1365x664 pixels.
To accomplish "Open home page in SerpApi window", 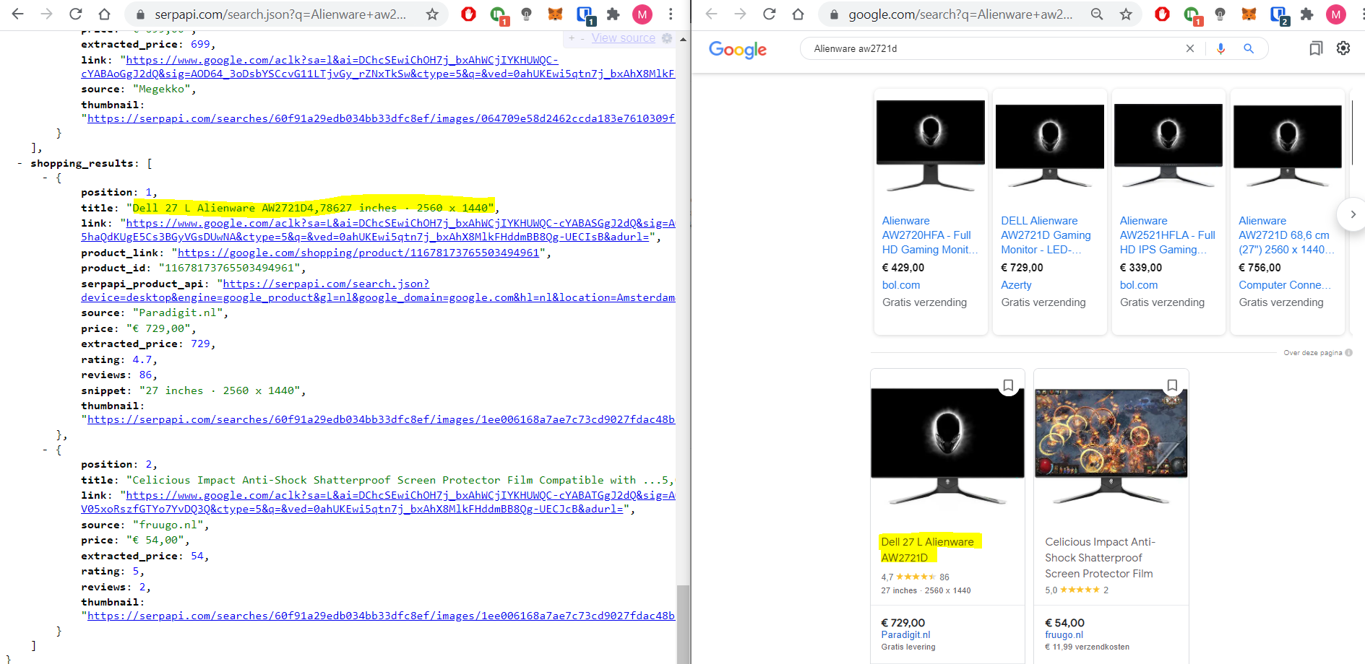I will pos(104,14).
